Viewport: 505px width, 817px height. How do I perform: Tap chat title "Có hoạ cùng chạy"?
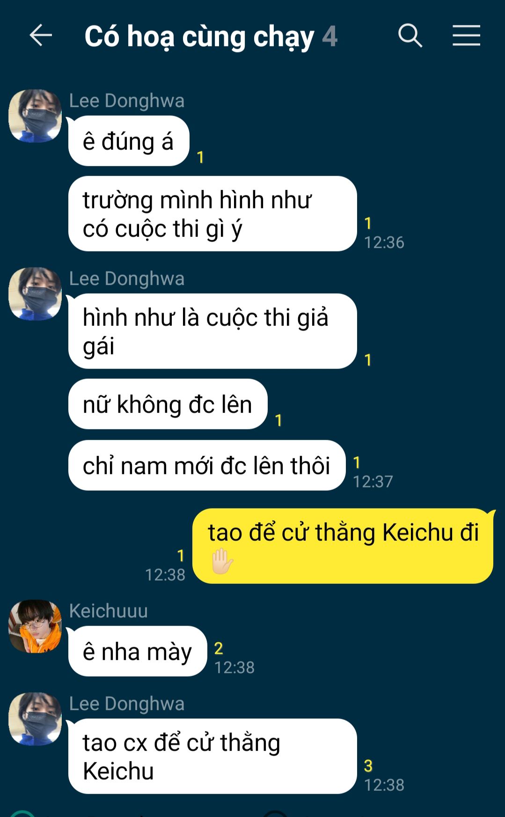point(199,37)
